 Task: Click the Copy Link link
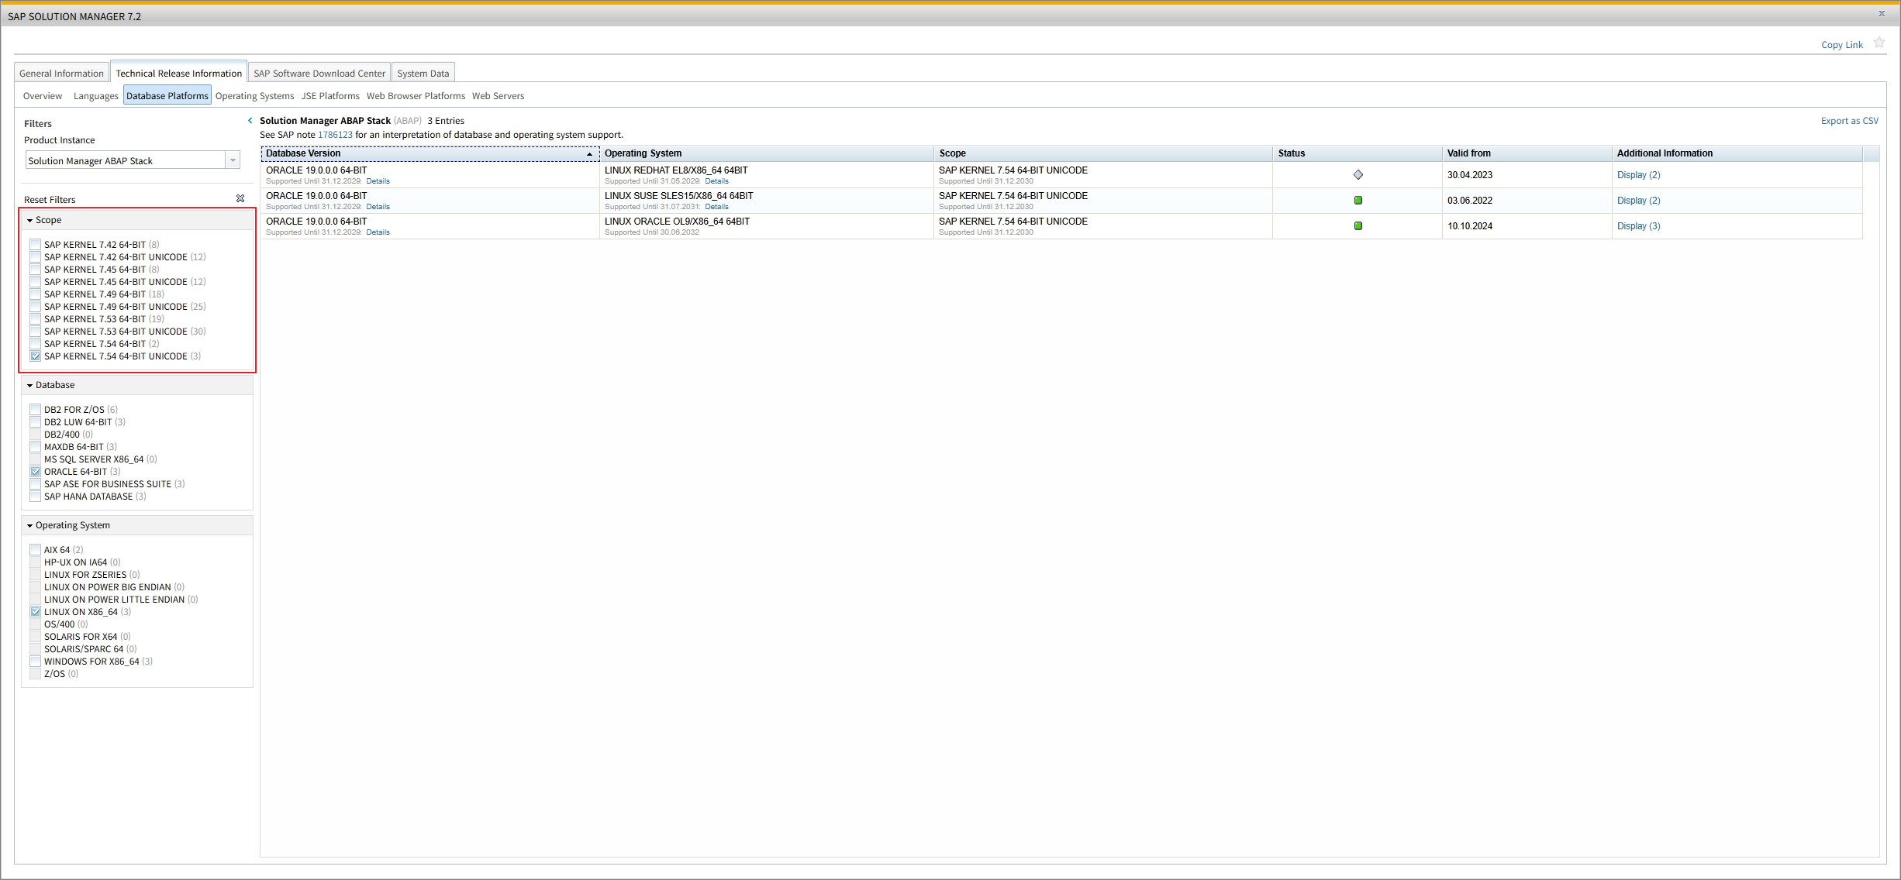coord(1842,45)
